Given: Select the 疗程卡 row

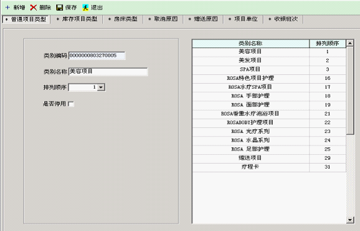Looking at the screenshot, I should [269, 167].
